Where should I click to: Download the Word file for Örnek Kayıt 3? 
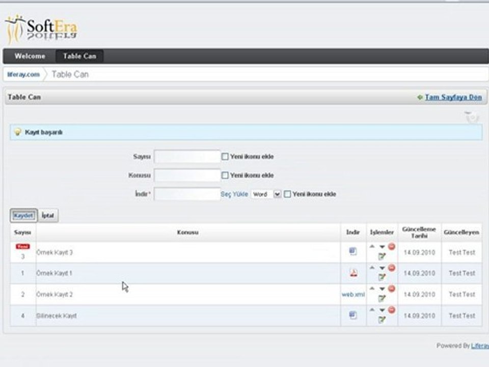tap(352, 251)
